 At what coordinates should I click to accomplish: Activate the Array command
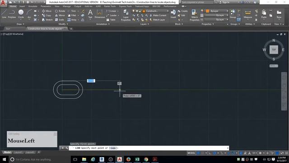tap(72, 20)
